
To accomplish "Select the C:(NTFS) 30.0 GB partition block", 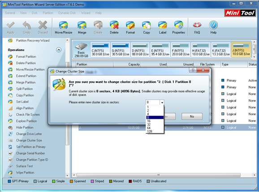I will [100, 50].
